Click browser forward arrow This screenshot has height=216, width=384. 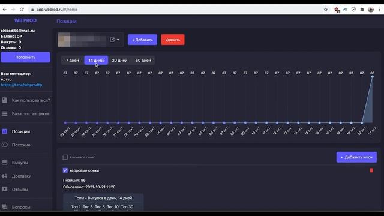point(13,10)
